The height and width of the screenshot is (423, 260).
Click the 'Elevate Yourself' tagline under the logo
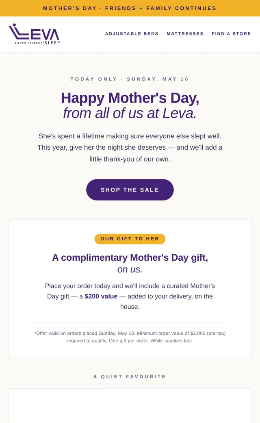point(28,43)
